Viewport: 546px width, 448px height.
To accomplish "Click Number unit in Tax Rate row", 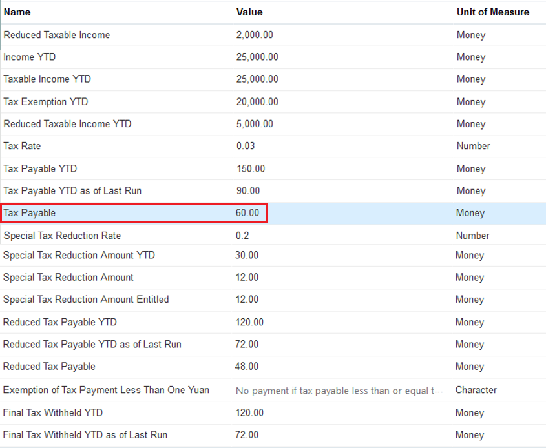I will 473,146.
